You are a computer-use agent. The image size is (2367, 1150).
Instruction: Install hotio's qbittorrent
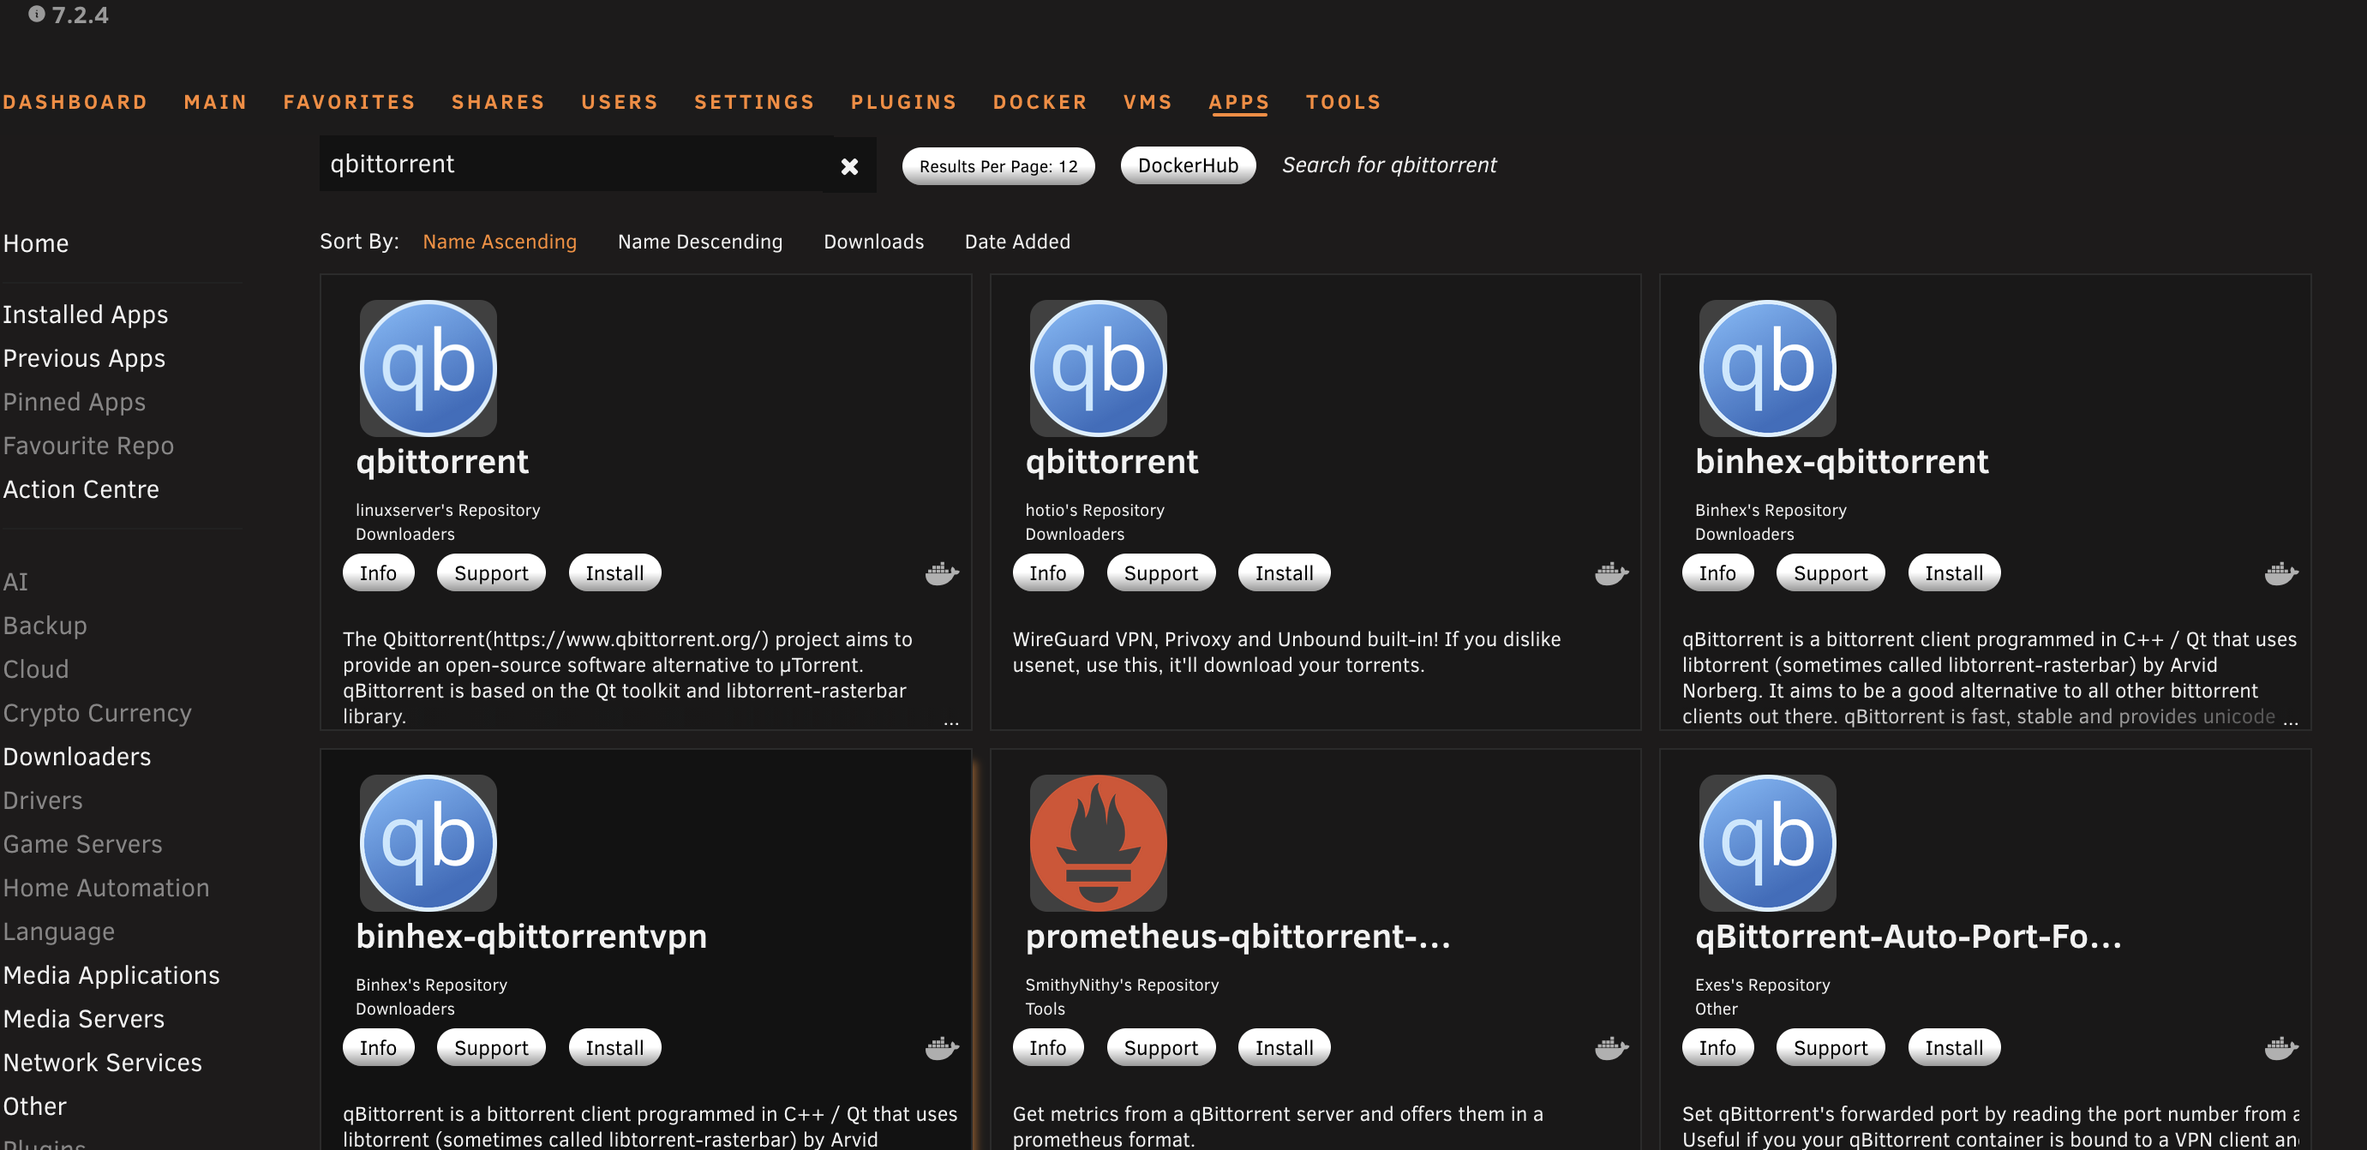tap(1284, 572)
